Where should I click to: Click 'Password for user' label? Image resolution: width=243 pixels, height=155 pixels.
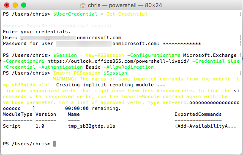(28, 43)
